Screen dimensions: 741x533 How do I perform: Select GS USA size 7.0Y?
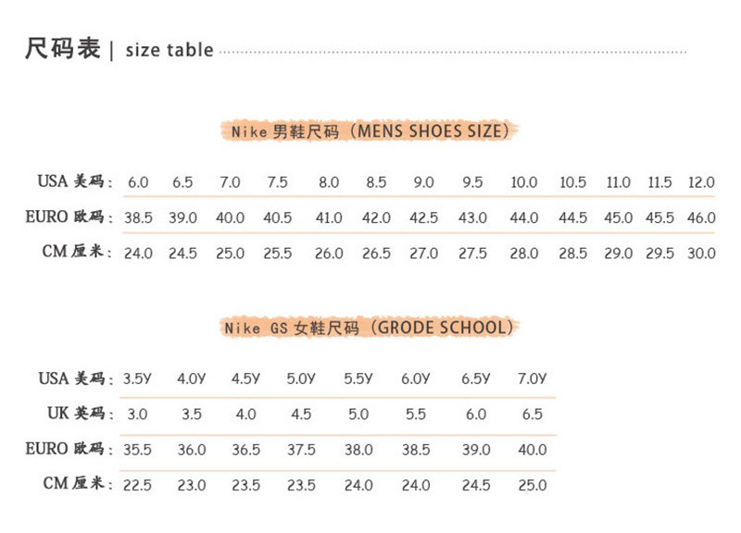click(x=532, y=378)
